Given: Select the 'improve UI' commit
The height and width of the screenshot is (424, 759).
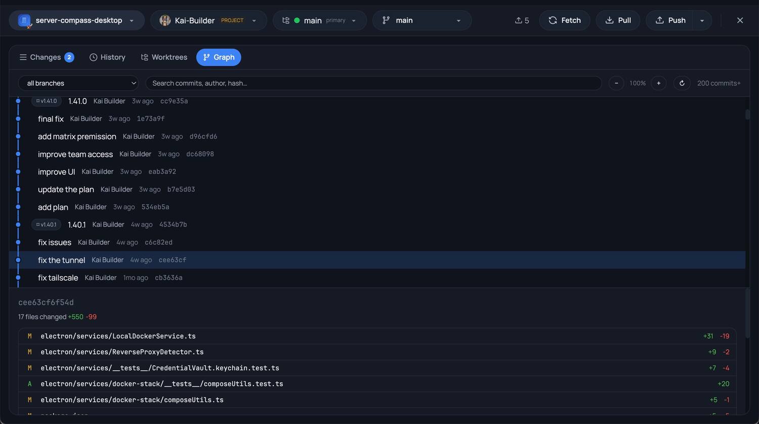Looking at the screenshot, I should (377, 172).
